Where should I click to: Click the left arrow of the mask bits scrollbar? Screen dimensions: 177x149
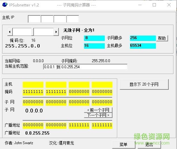[x=10, y=32]
